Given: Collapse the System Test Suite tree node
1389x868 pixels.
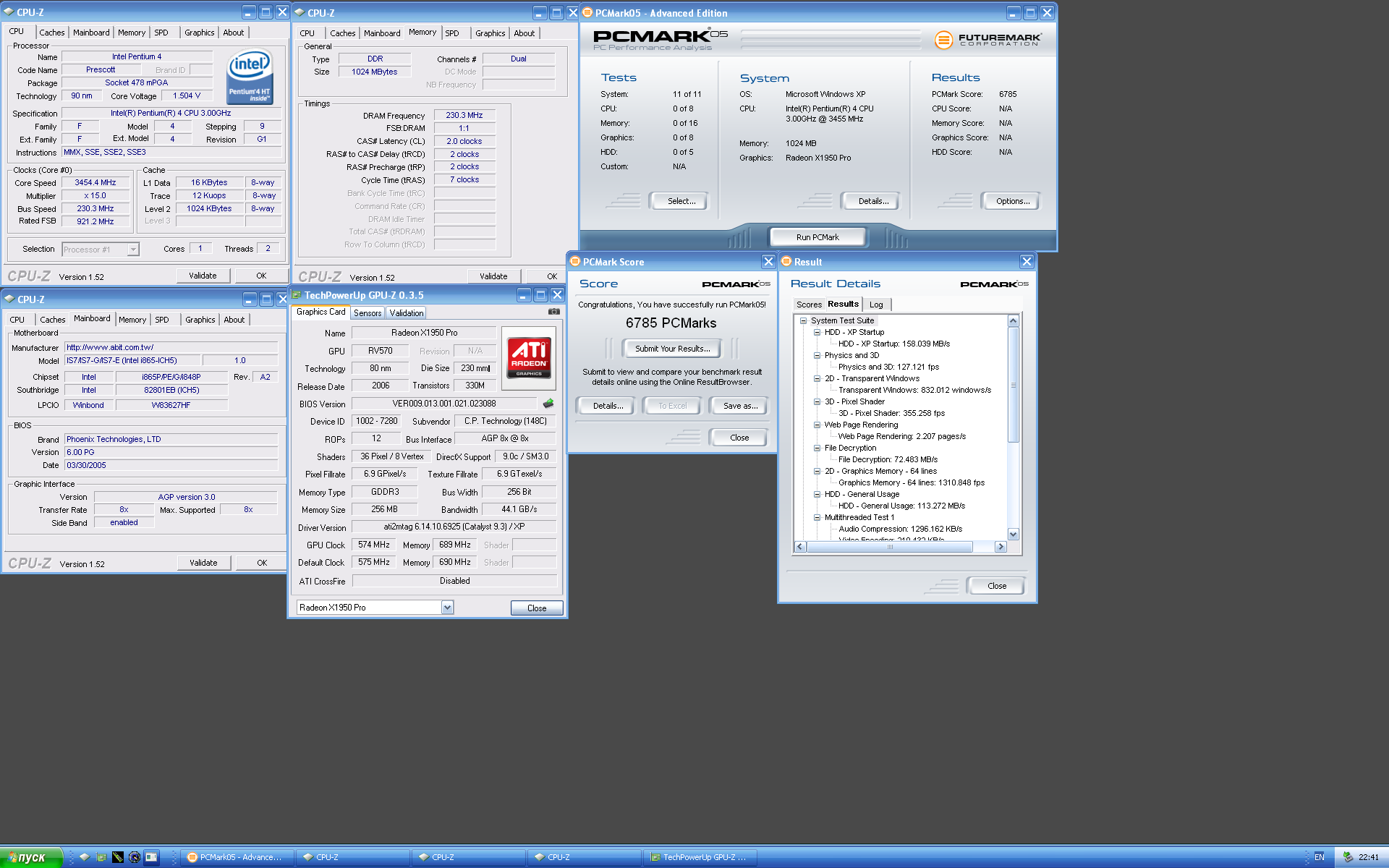Looking at the screenshot, I should 803,320.
